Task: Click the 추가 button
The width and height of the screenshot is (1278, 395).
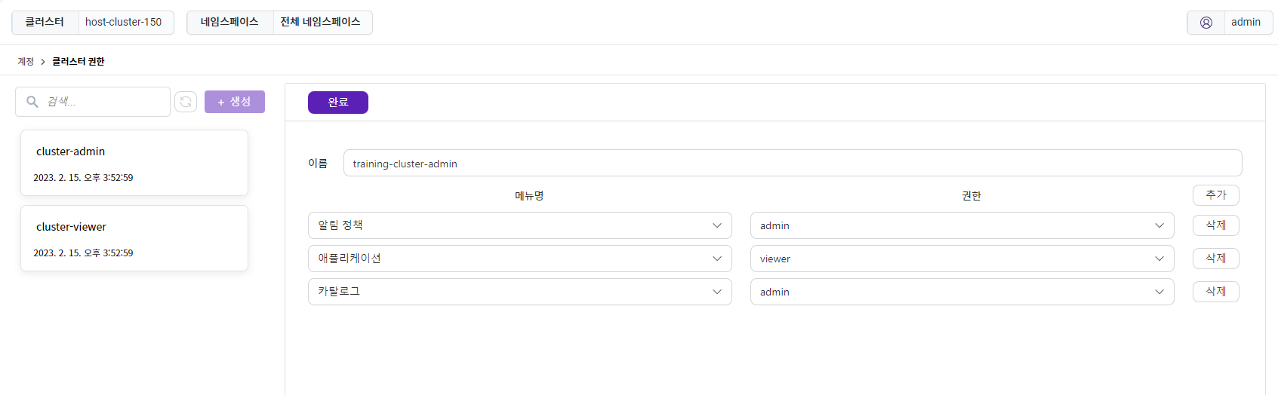Action: [1216, 195]
